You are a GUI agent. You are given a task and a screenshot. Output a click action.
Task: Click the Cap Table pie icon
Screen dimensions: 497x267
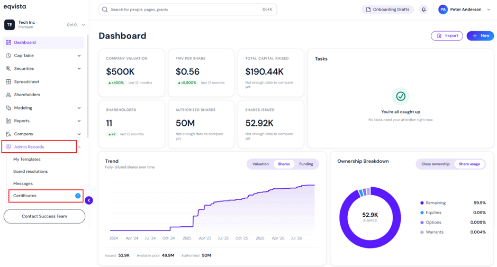click(8, 56)
